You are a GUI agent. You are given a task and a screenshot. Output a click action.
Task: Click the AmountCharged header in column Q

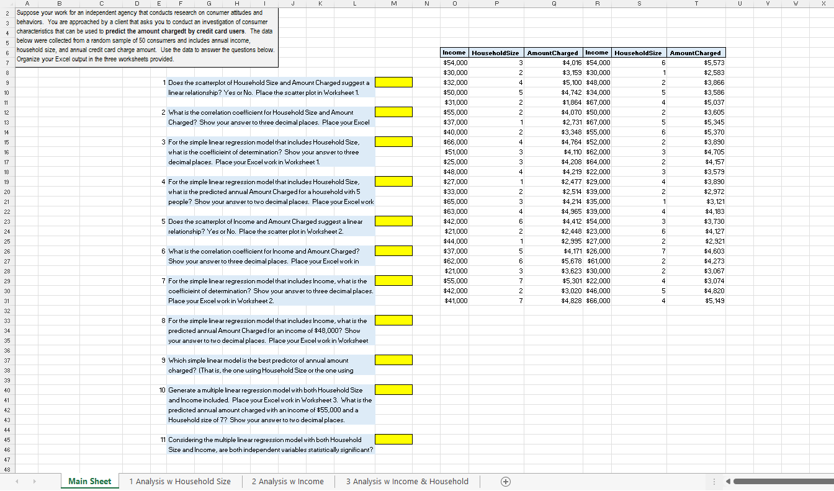[554, 53]
